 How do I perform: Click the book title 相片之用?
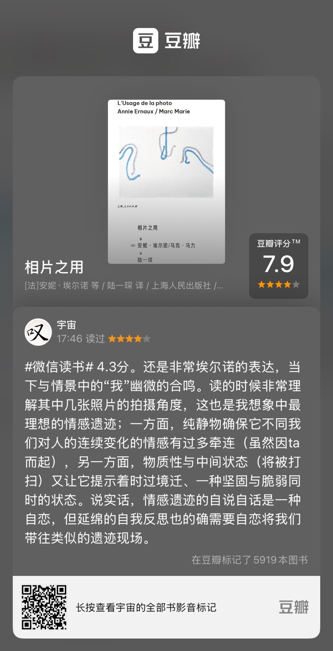54,267
